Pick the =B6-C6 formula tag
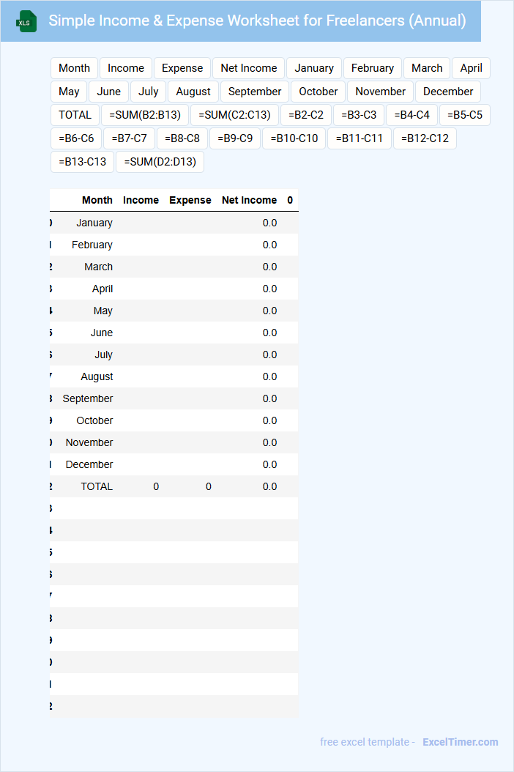This screenshot has height=772, width=514. (x=76, y=138)
